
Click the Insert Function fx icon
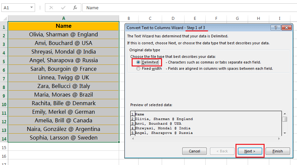coord(75,8)
